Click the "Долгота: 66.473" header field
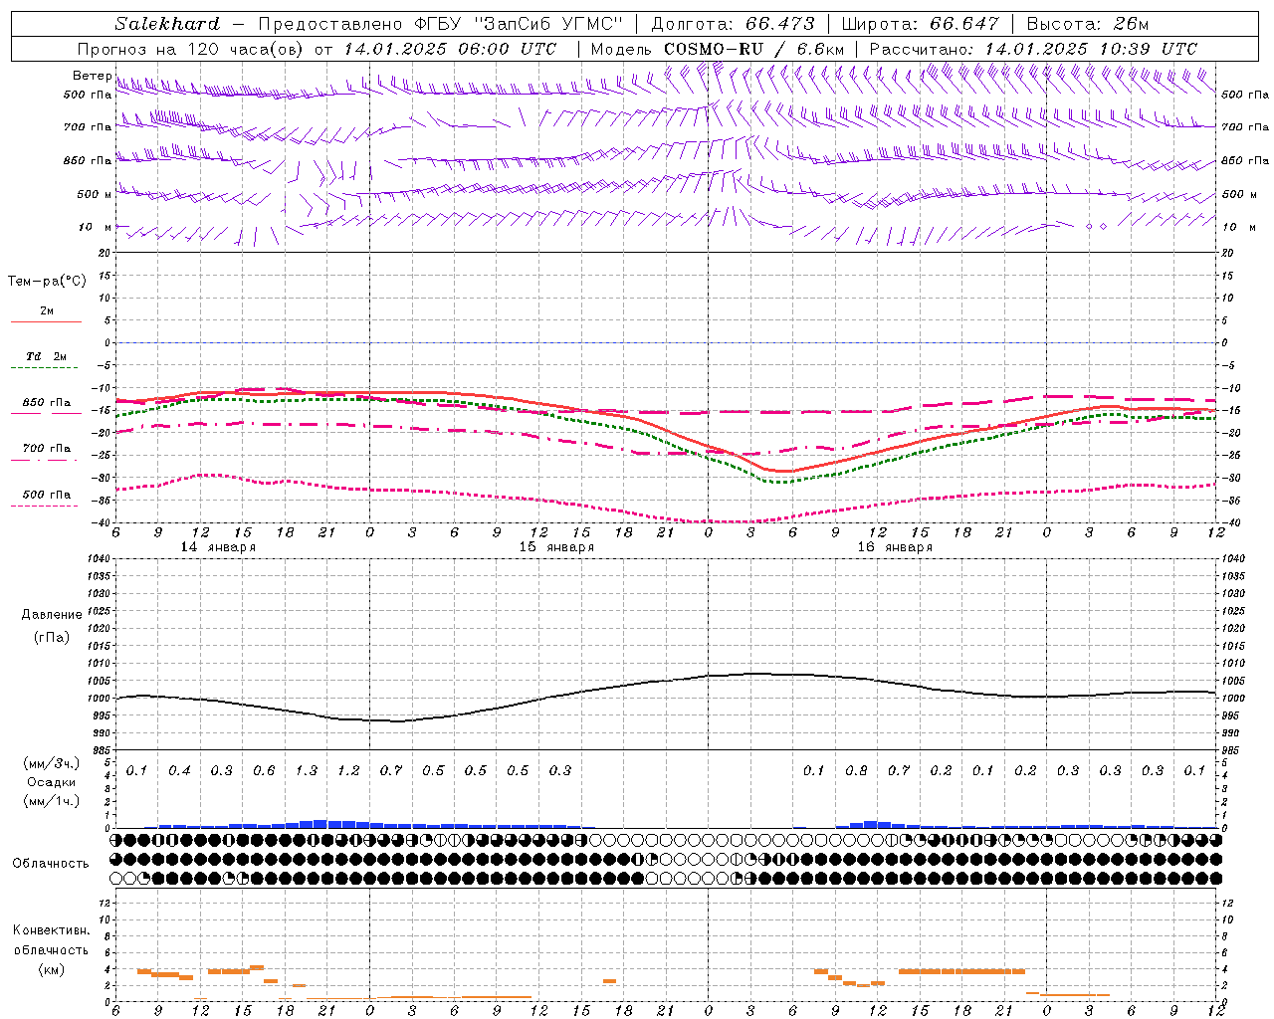The height and width of the screenshot is (1019, 1274). (733, 24)
